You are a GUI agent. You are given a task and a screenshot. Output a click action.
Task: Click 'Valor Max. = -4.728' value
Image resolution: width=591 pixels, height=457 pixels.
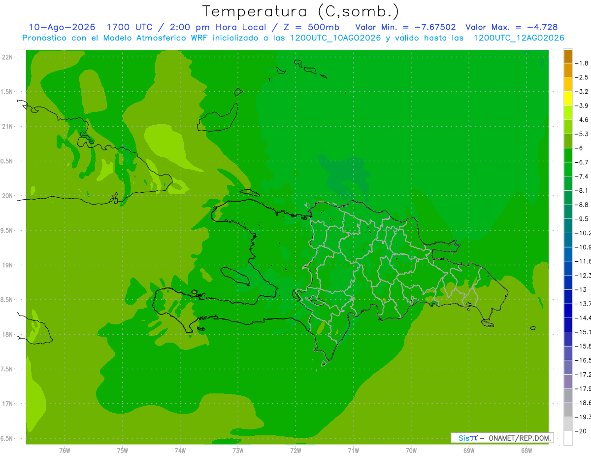(x=511, y=27)
